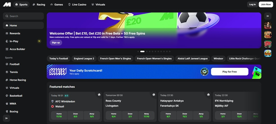Viewport: 276px width, 124px height.
Task: Click Play for Free button
Action: 230,72
